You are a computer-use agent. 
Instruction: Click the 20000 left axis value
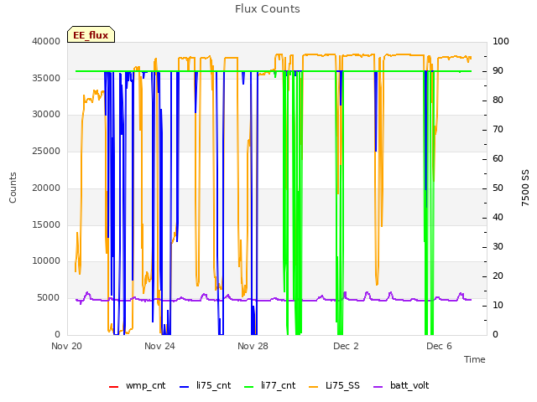(46, 188)
